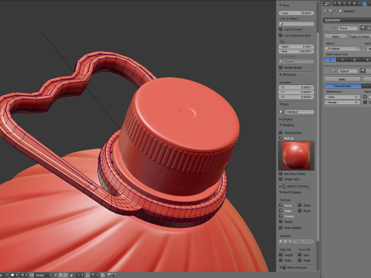Toggle Faces overlay checkbox
371x278 pixels.
281,205
